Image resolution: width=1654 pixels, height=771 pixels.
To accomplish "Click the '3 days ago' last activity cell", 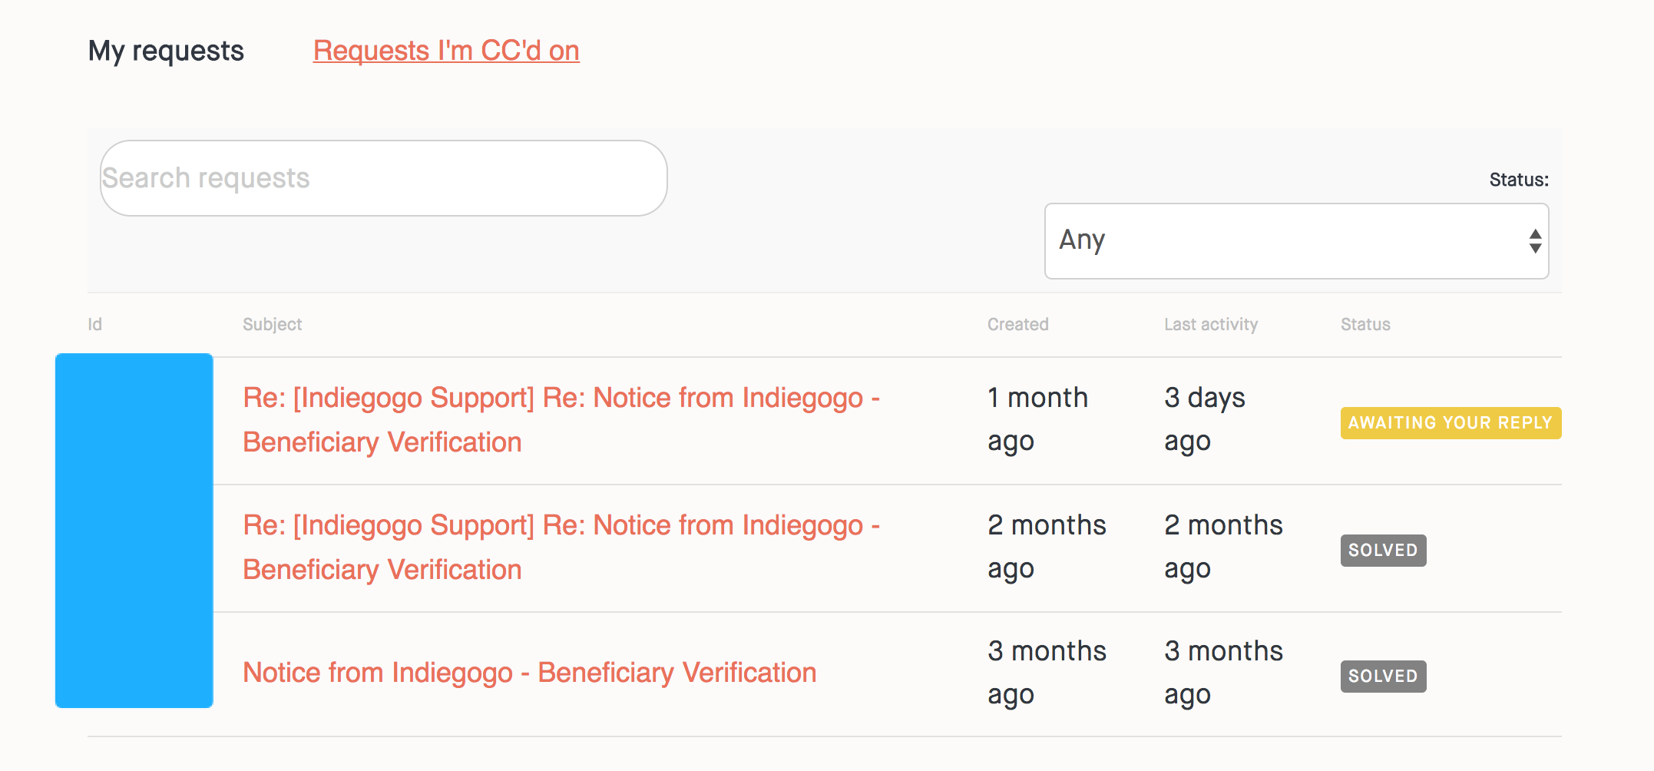I will 1205,420.
